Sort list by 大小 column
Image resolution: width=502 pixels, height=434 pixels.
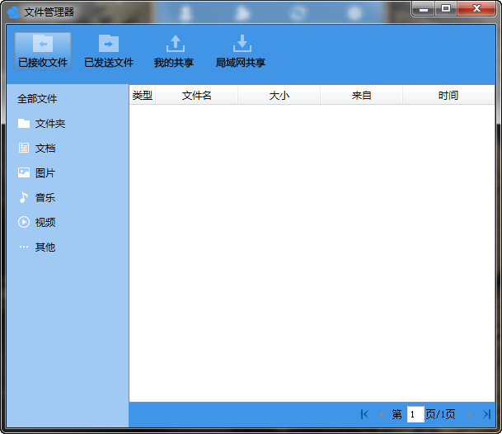(279, 96)
